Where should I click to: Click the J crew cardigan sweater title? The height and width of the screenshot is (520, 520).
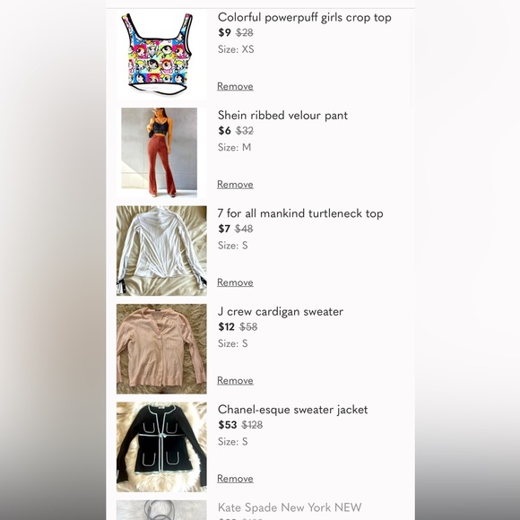tap(281, 311)
